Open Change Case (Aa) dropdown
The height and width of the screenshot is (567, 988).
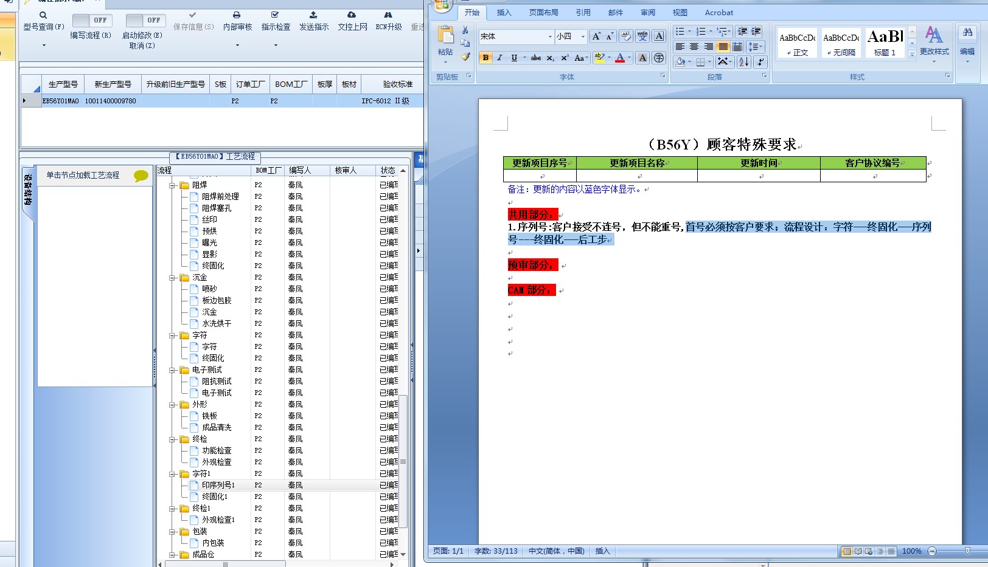click(x=581, y=58)
